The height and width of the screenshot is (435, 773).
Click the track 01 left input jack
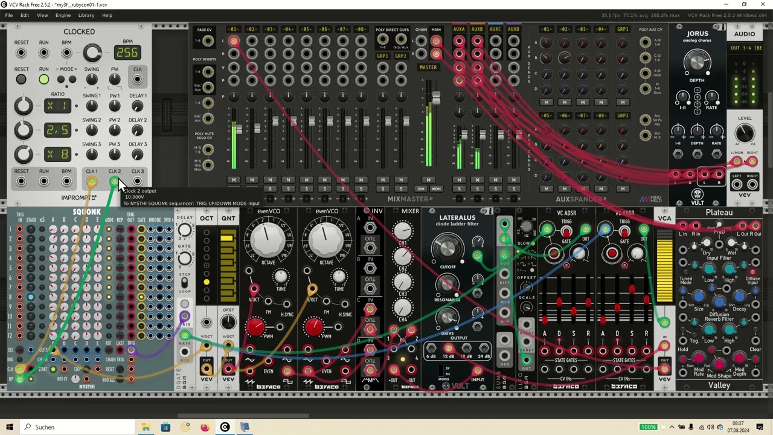(234, 41)
